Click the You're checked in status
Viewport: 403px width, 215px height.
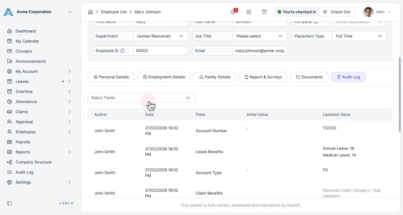[x=297, y=12]
